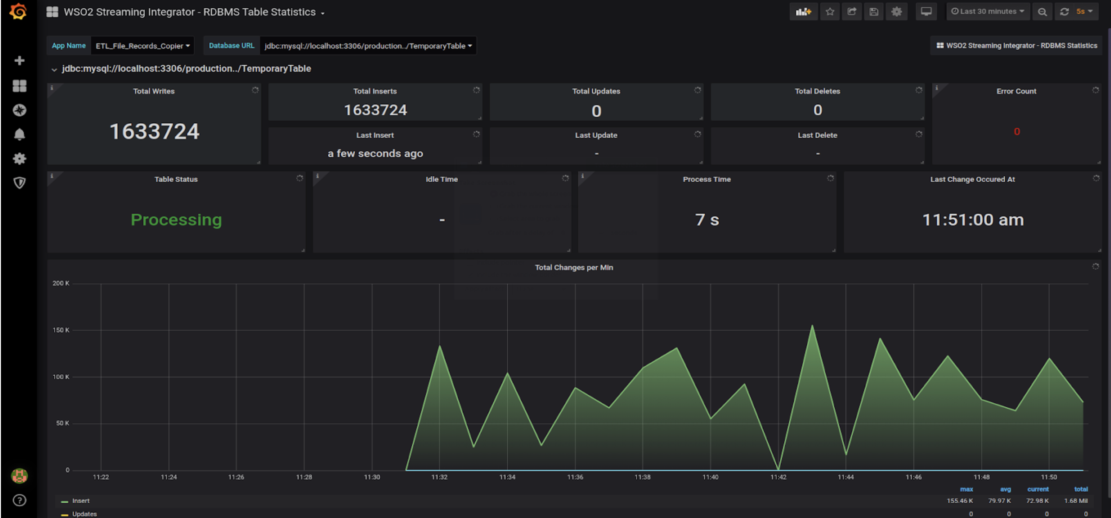1111x518 pixels.
Task: Click the large 1633724 Total Writes value
Action: coord(154,132)
